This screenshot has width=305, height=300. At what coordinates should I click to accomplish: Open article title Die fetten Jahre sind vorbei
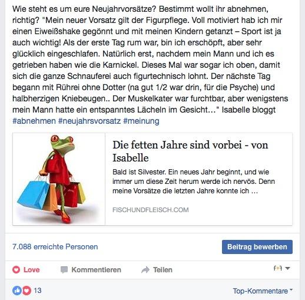pyautogui.click(x=190, y=151)
